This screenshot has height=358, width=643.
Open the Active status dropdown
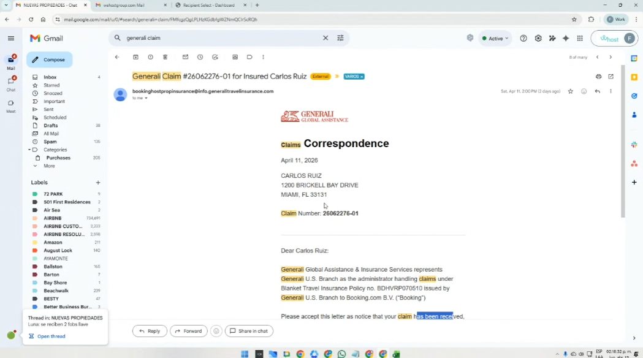pos(495,38)
